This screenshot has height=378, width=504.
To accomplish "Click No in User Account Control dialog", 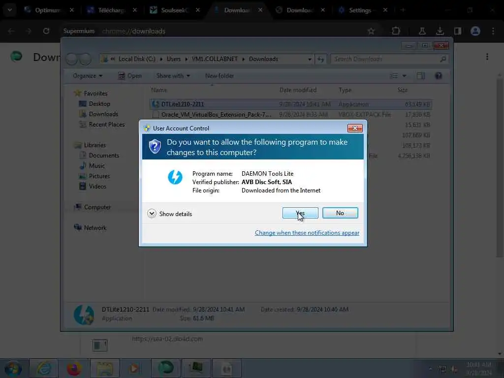I will click(x=340, y=213).
